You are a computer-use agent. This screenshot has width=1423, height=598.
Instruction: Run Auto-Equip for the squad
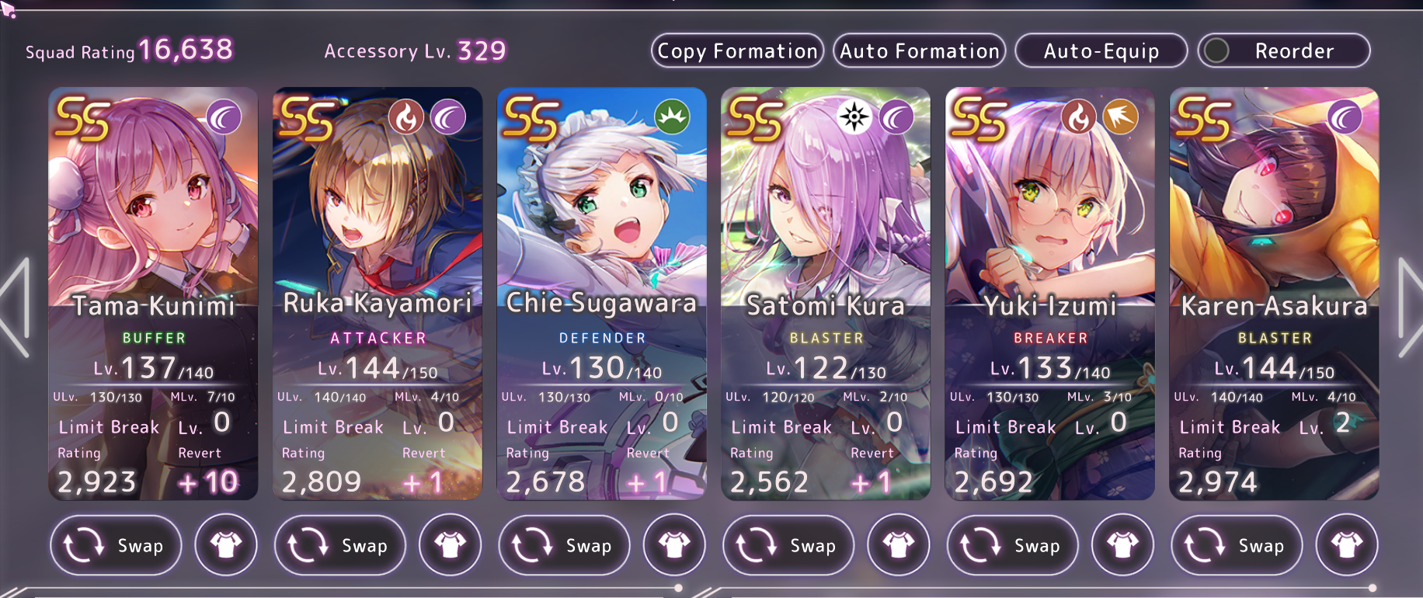[x=1101, y=50]
